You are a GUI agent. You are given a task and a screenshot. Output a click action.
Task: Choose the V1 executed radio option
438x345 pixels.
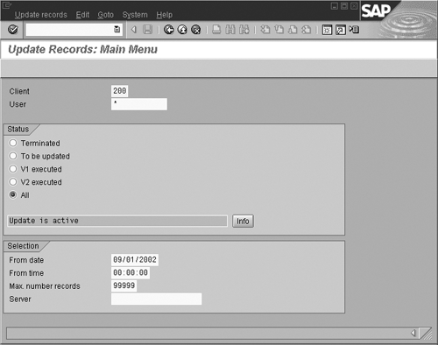13,169
